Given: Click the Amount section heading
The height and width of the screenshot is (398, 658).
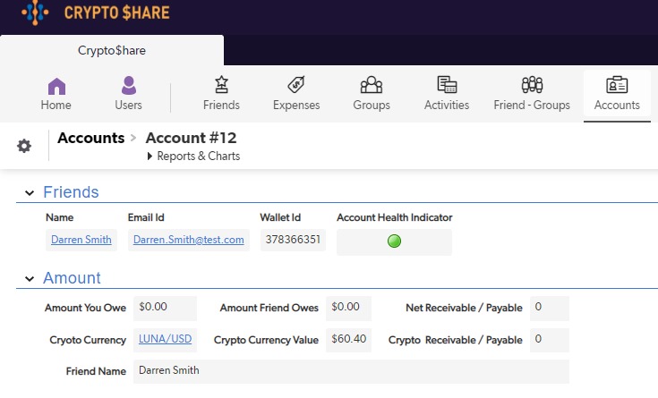Looking at the screenshot, I should [x=72, y=278].
